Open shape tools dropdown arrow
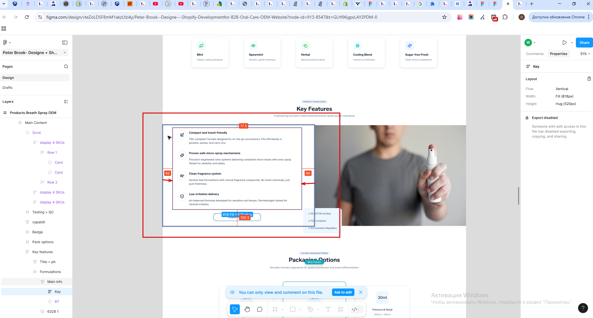Viewport: 593px width, 318px height. point(300,309)
